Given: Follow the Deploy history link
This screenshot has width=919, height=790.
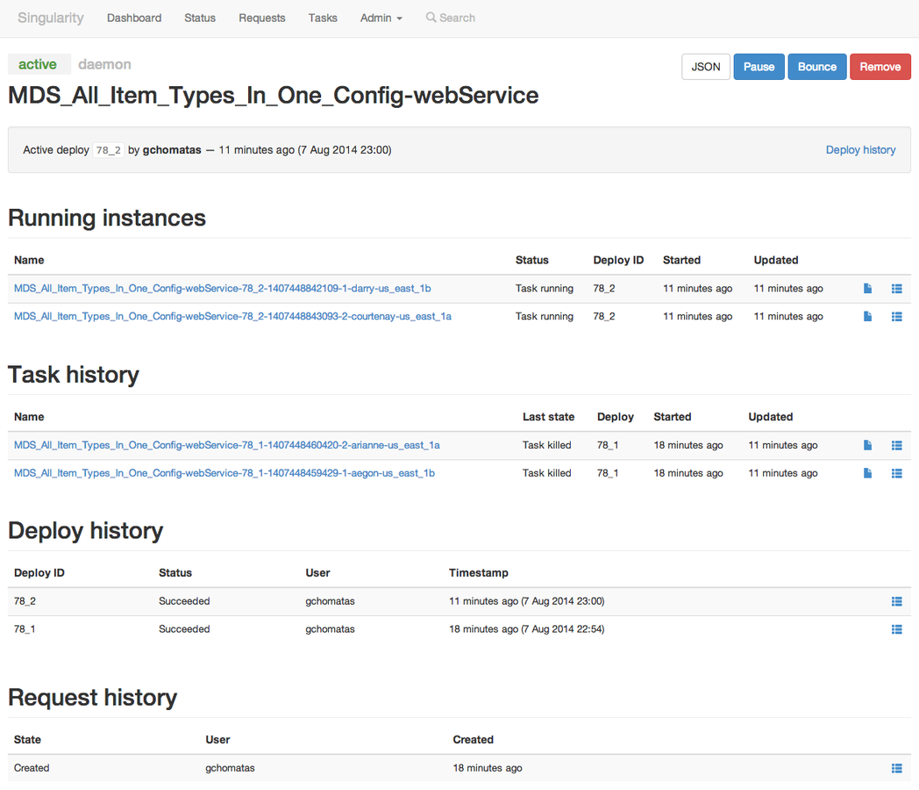Looking at the screenshot, I should pos(860,150).
